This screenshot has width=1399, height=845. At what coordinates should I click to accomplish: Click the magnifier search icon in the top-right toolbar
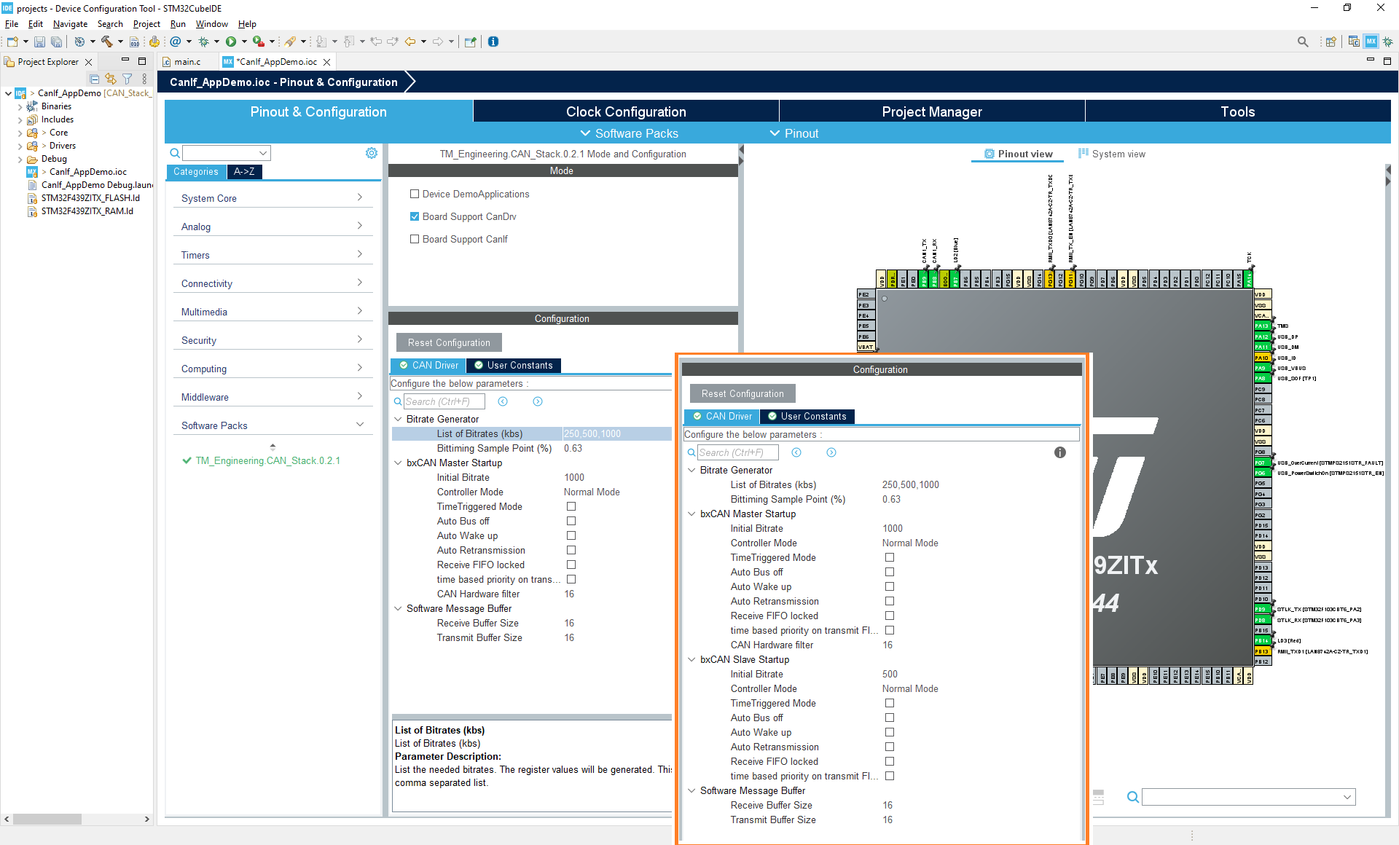[x=1303, y=42]
